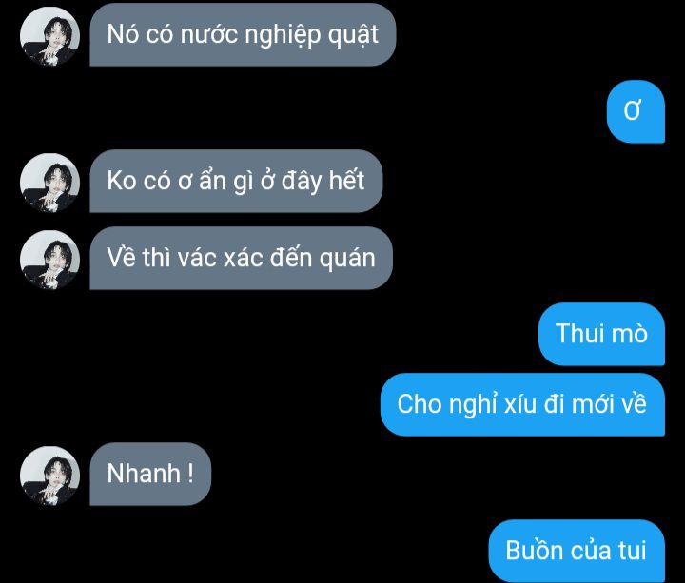
Task: Click the word "Ko" starting the gray message
Action: coord(122,181)
